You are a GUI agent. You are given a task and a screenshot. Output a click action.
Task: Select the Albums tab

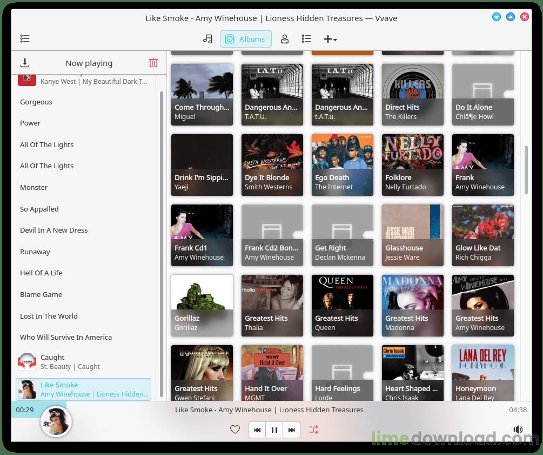246,39
